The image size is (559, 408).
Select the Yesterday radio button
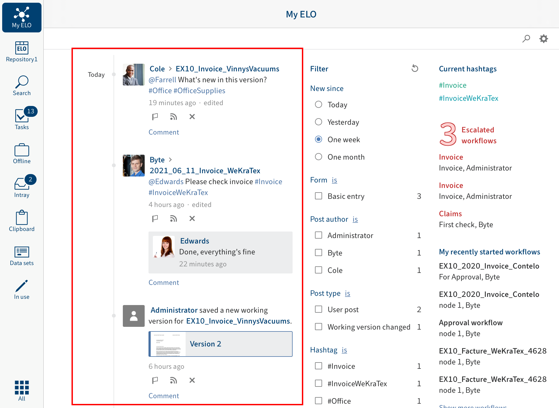click(x=319, y=122)
